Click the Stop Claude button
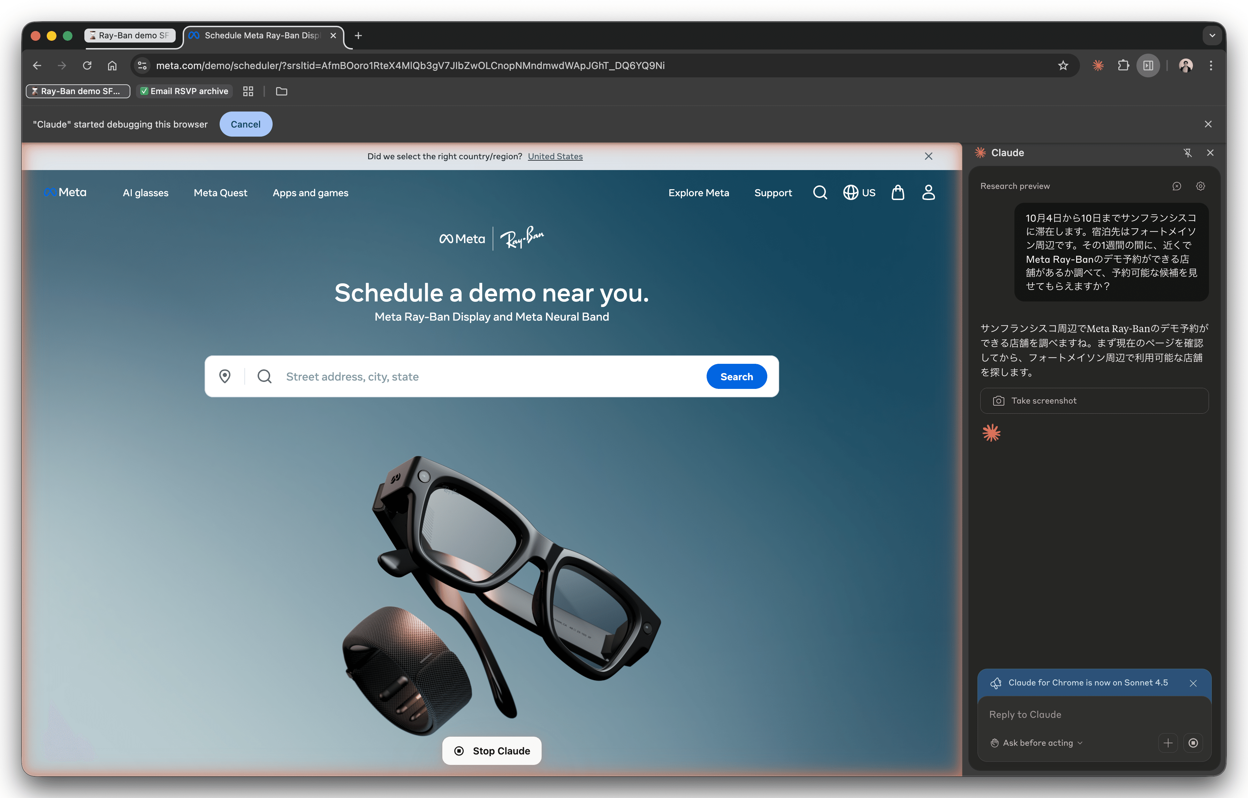Screen dimensions: 1248x798 [x=491, y=751]
